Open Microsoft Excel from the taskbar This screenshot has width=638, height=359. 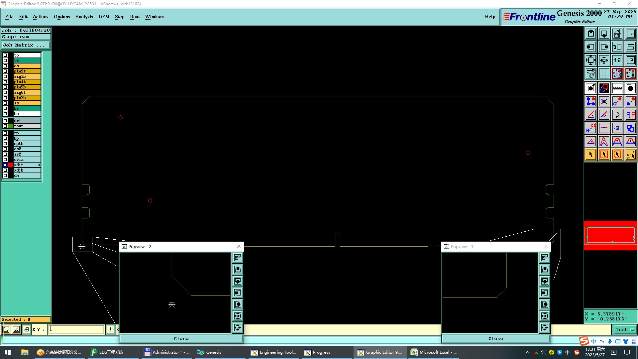click(x=434, y=352)
